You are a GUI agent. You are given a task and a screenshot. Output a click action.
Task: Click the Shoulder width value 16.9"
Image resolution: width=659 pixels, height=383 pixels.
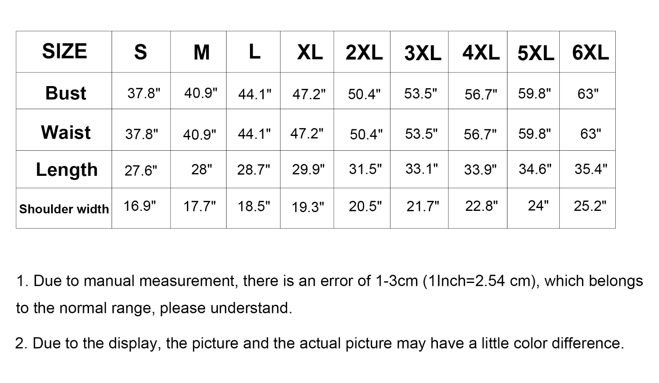[x=140, y=206]
